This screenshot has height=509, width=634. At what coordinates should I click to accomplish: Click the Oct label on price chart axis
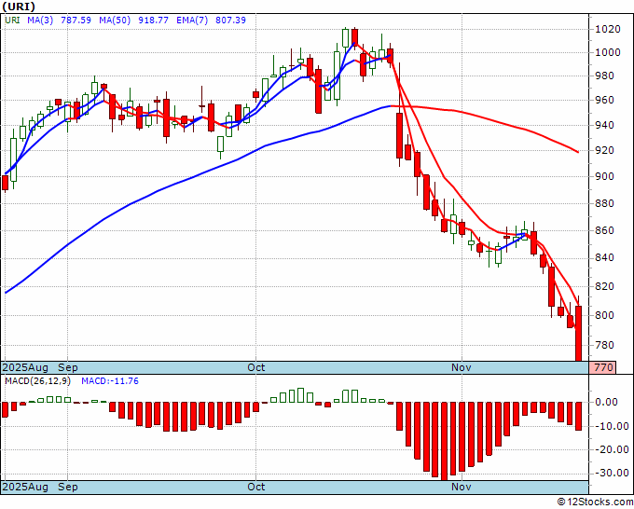[256, 367]
